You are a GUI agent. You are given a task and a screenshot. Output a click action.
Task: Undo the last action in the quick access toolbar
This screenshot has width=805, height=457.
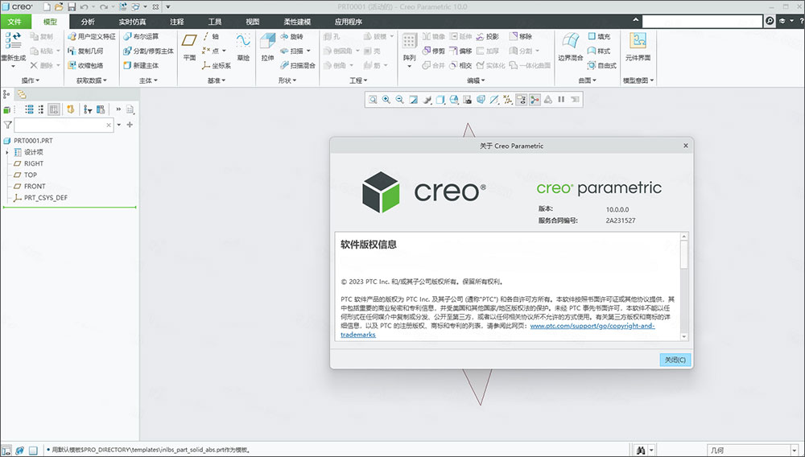coord(84,7)
